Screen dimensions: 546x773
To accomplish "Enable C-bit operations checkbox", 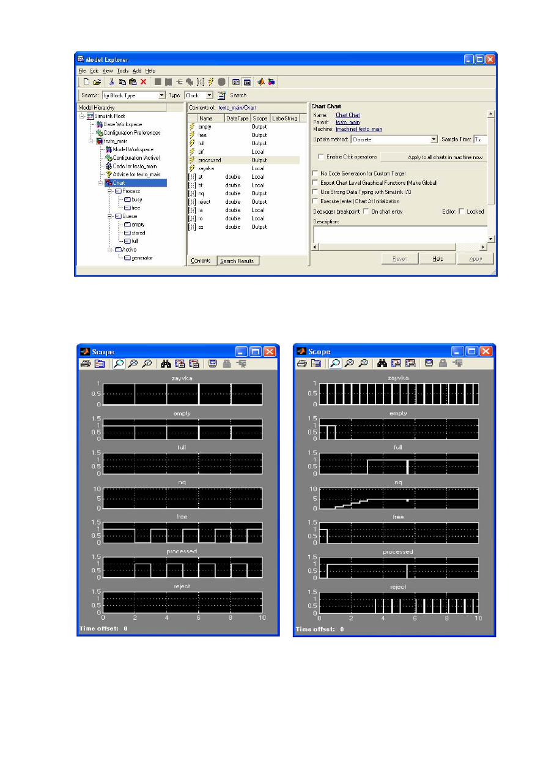I will [322, 157].
